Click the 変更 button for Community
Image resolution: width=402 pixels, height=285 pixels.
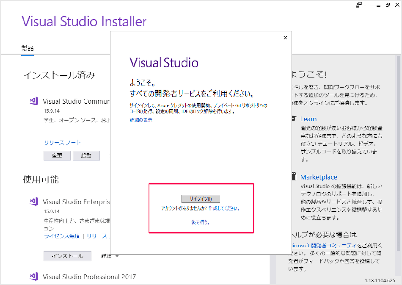57,156
